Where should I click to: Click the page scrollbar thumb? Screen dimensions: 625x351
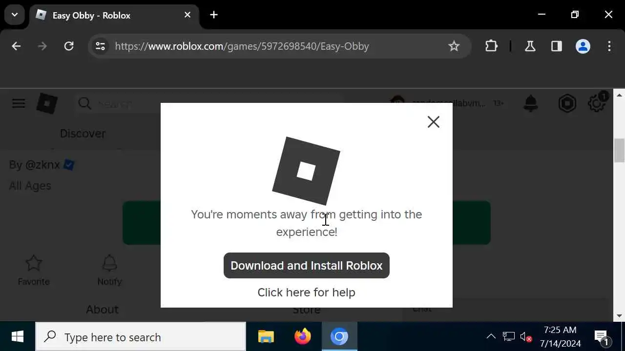619,151
